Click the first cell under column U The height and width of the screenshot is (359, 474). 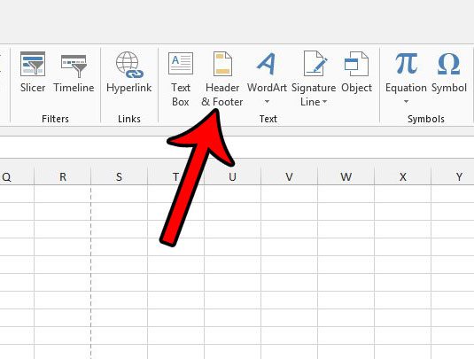click(232, 193)
